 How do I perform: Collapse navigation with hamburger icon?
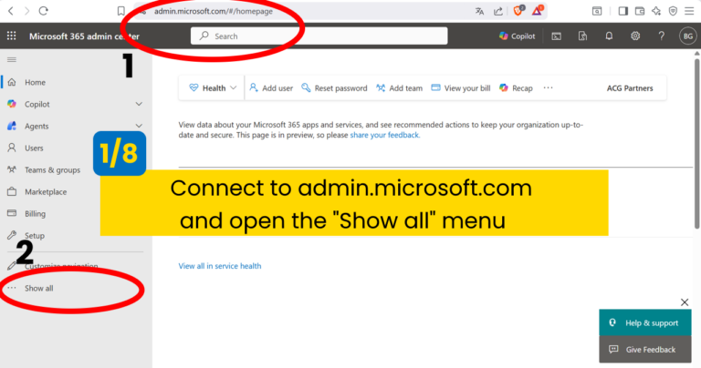tap(12, 59)
